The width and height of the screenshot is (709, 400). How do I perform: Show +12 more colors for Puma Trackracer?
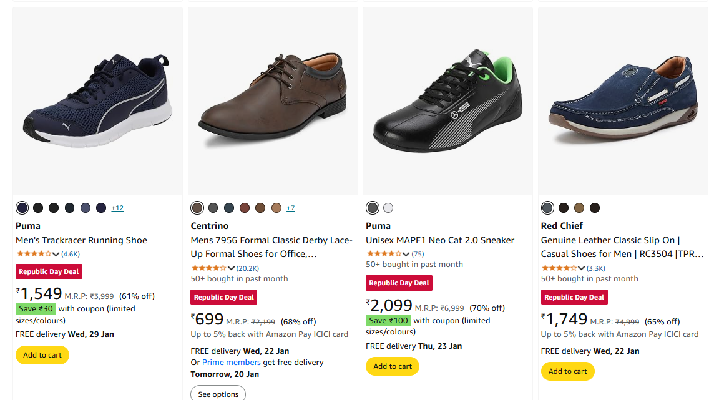(117, 208)
